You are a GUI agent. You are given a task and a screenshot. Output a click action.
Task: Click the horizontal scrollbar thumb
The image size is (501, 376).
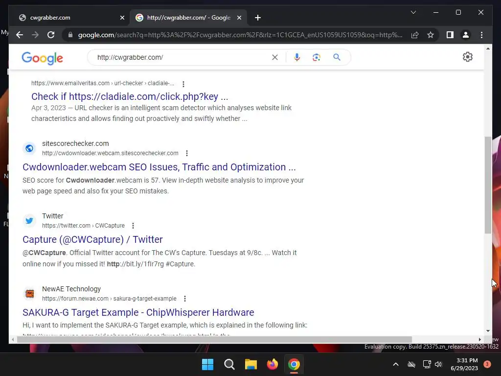214,340
